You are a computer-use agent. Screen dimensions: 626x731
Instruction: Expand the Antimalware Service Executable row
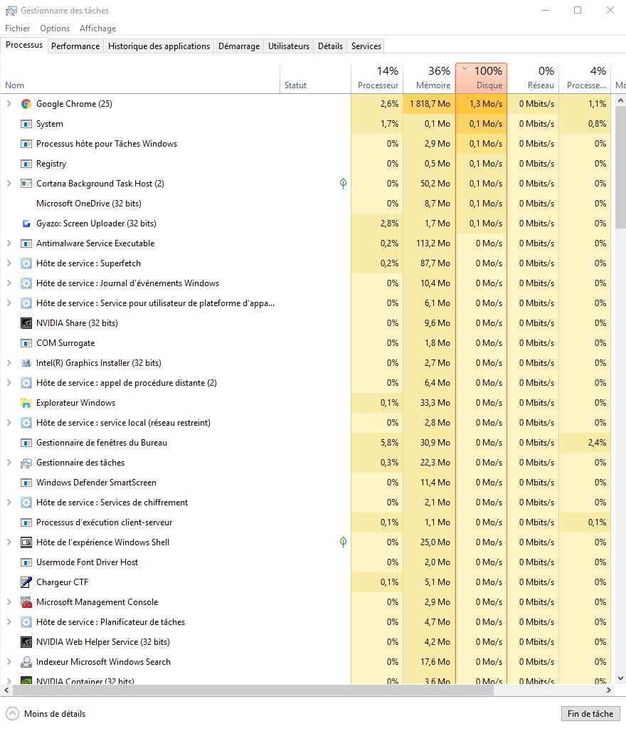click(x=9, y=243)
